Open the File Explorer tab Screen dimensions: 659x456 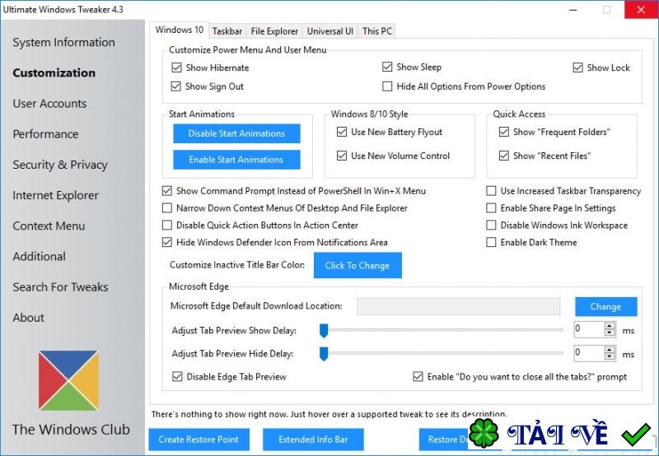pos(274,31)
